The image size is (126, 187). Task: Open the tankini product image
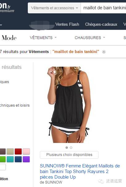tap(68, 105)
